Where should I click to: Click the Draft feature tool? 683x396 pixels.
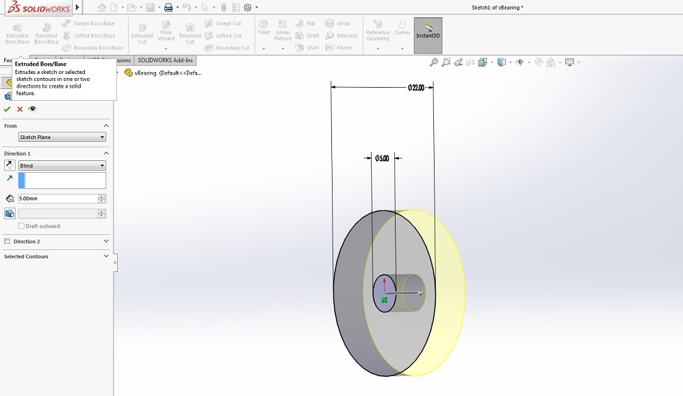point(307,36)
